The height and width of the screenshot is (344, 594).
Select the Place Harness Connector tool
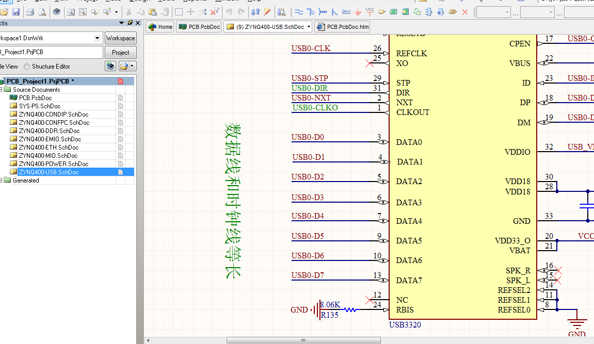pyautogui.click(x=429, y=12)
